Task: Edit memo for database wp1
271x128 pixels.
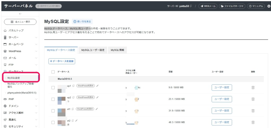Action: tap(97, 86)
